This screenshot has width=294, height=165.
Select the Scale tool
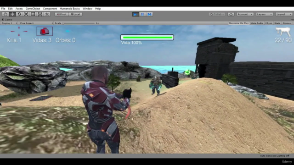[26, 14]
